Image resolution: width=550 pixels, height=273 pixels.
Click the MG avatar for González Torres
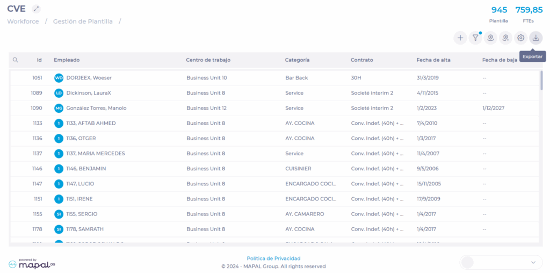(x=59, y=108)
